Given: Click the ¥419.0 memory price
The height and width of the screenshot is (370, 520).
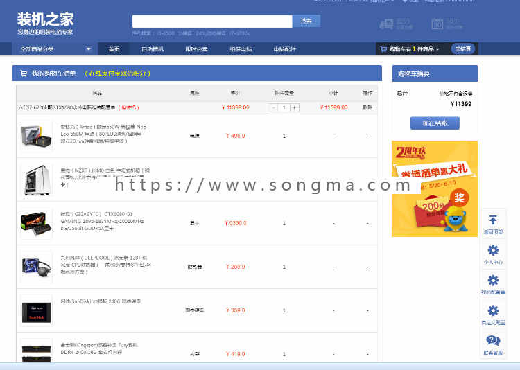Looking at the screenshot, I should pos(236,354).
